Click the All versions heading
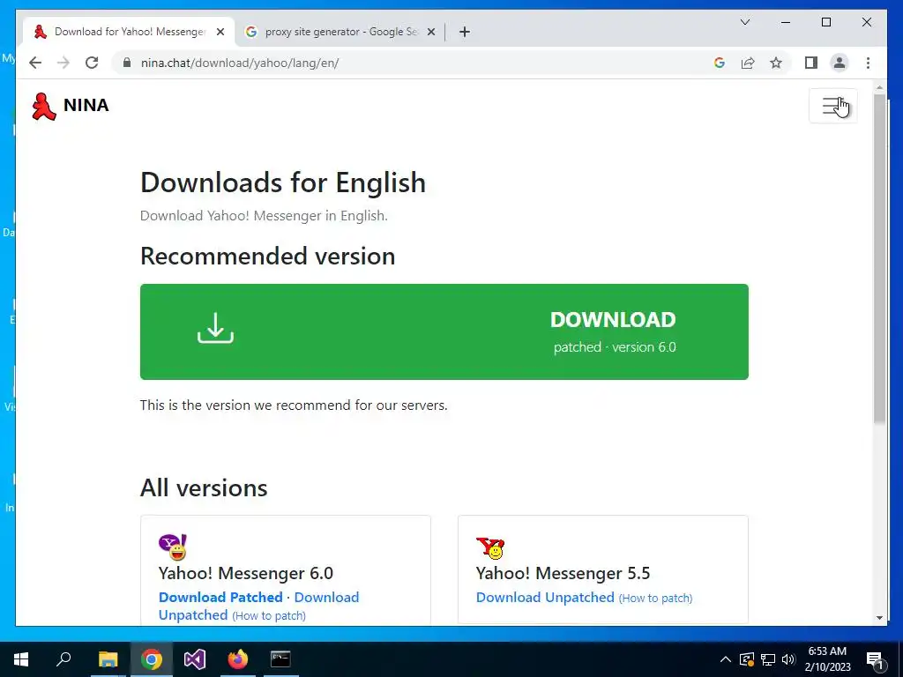The image size is (903, 677). point(204,487)
